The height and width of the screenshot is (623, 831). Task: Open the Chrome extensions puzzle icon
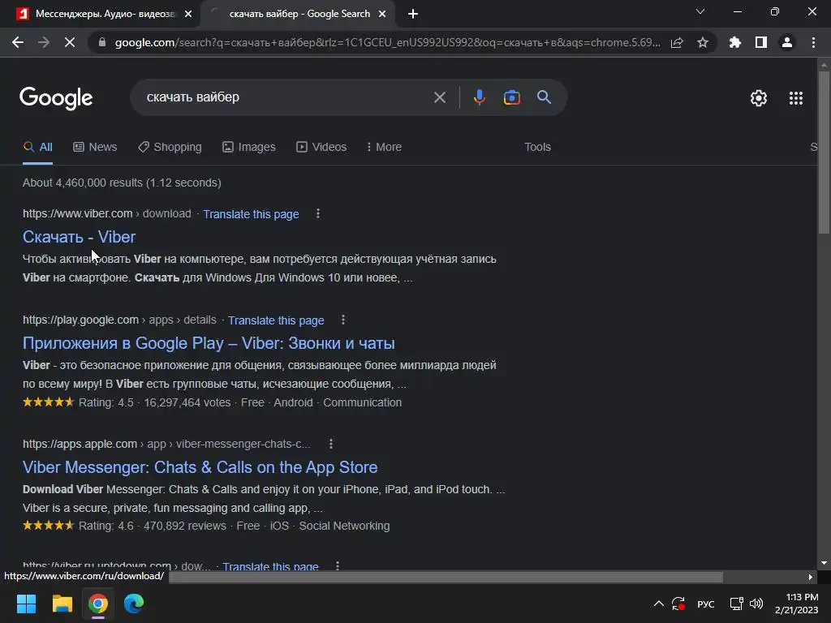coord(735,42)
